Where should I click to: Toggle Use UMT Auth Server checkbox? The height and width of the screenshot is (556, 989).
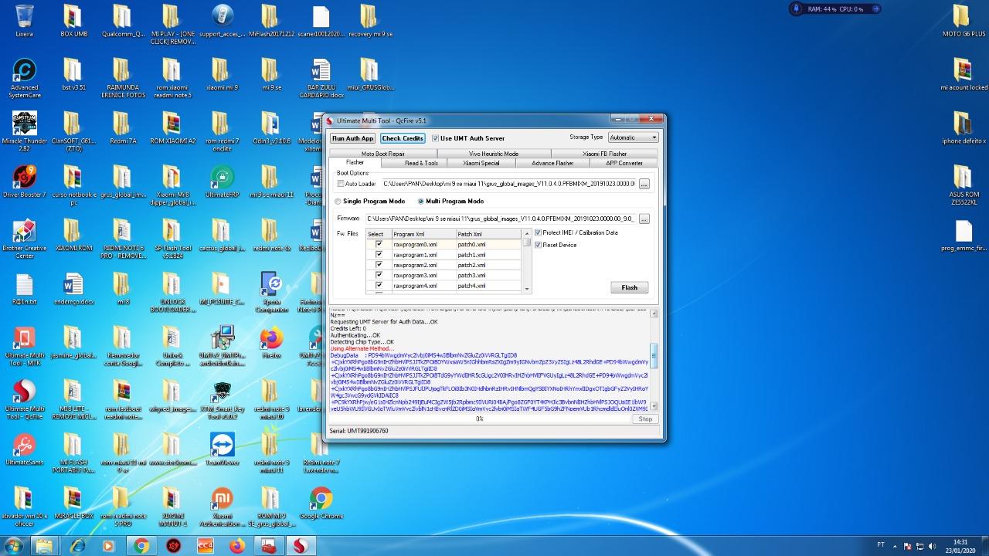436,138
